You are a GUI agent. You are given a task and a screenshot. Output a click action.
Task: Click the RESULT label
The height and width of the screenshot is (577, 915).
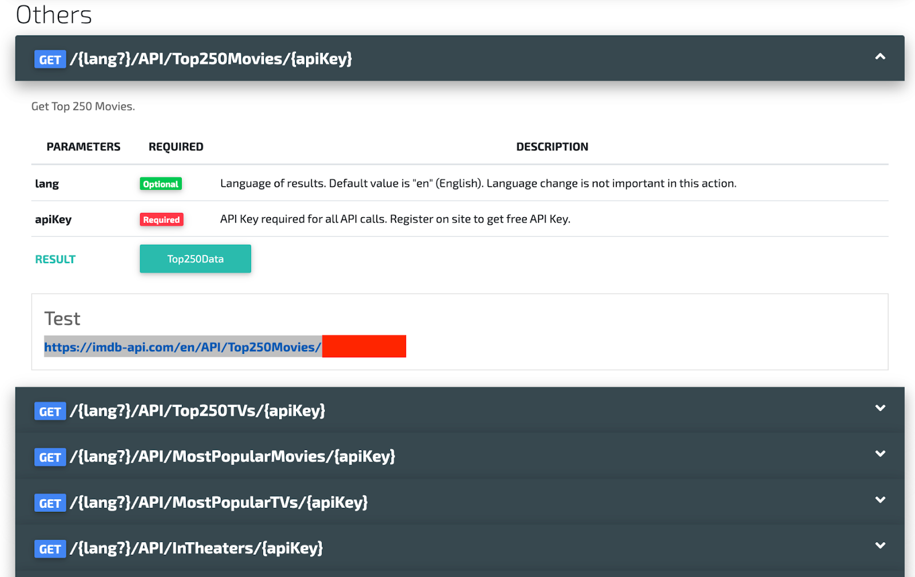[55, 260]
